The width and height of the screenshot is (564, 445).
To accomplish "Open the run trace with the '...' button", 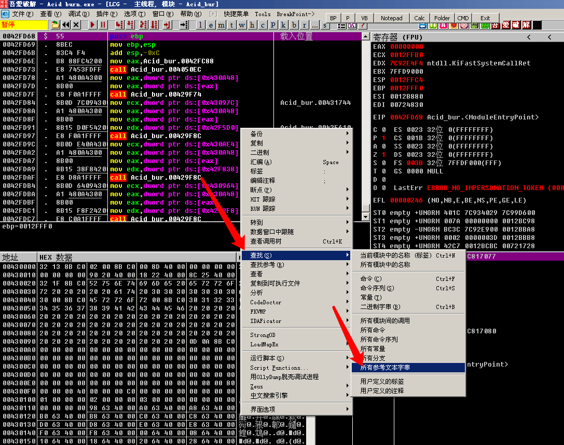I will click(x=315, y=25).
